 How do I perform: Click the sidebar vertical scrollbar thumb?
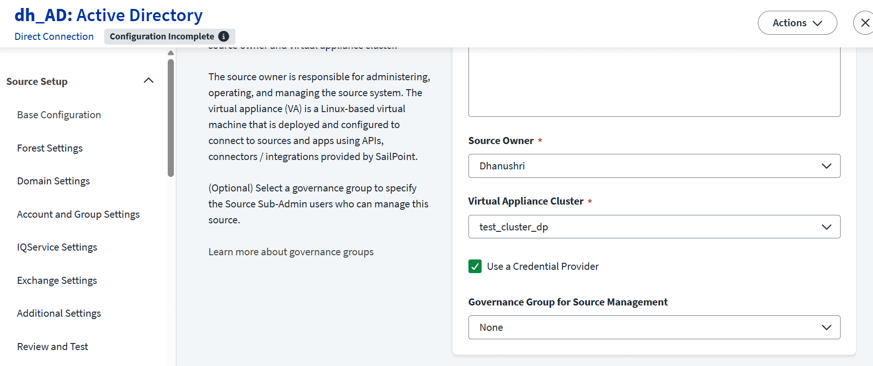pos(171,117)
